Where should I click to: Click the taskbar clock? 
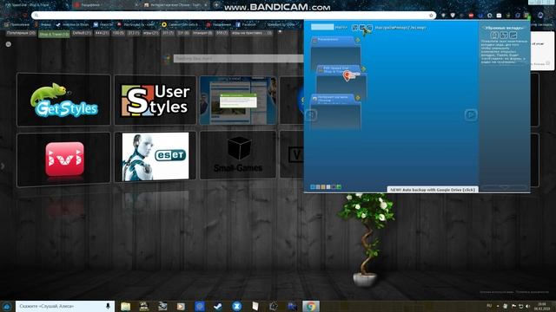click(x=542, y=306)
